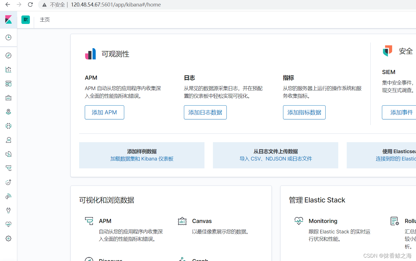Open the Recently viewed clock icon
This screenshot has width=416, height=261.
tap(8, 37)
